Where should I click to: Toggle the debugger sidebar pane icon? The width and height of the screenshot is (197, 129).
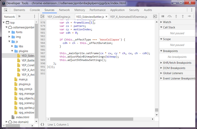[155, 16]
